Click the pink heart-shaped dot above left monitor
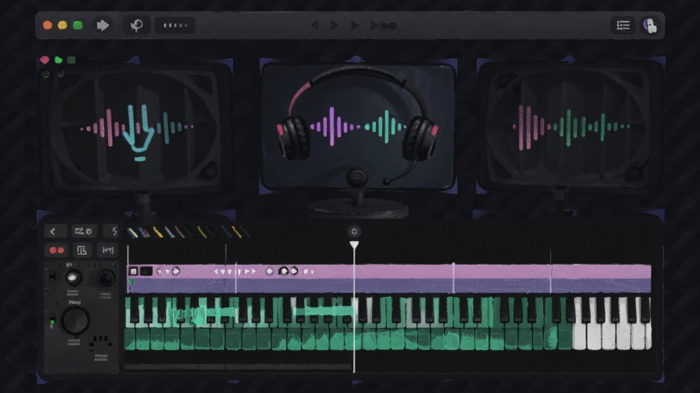The width and height of the screenshot is (700, 393). click(x=44, y=60)
